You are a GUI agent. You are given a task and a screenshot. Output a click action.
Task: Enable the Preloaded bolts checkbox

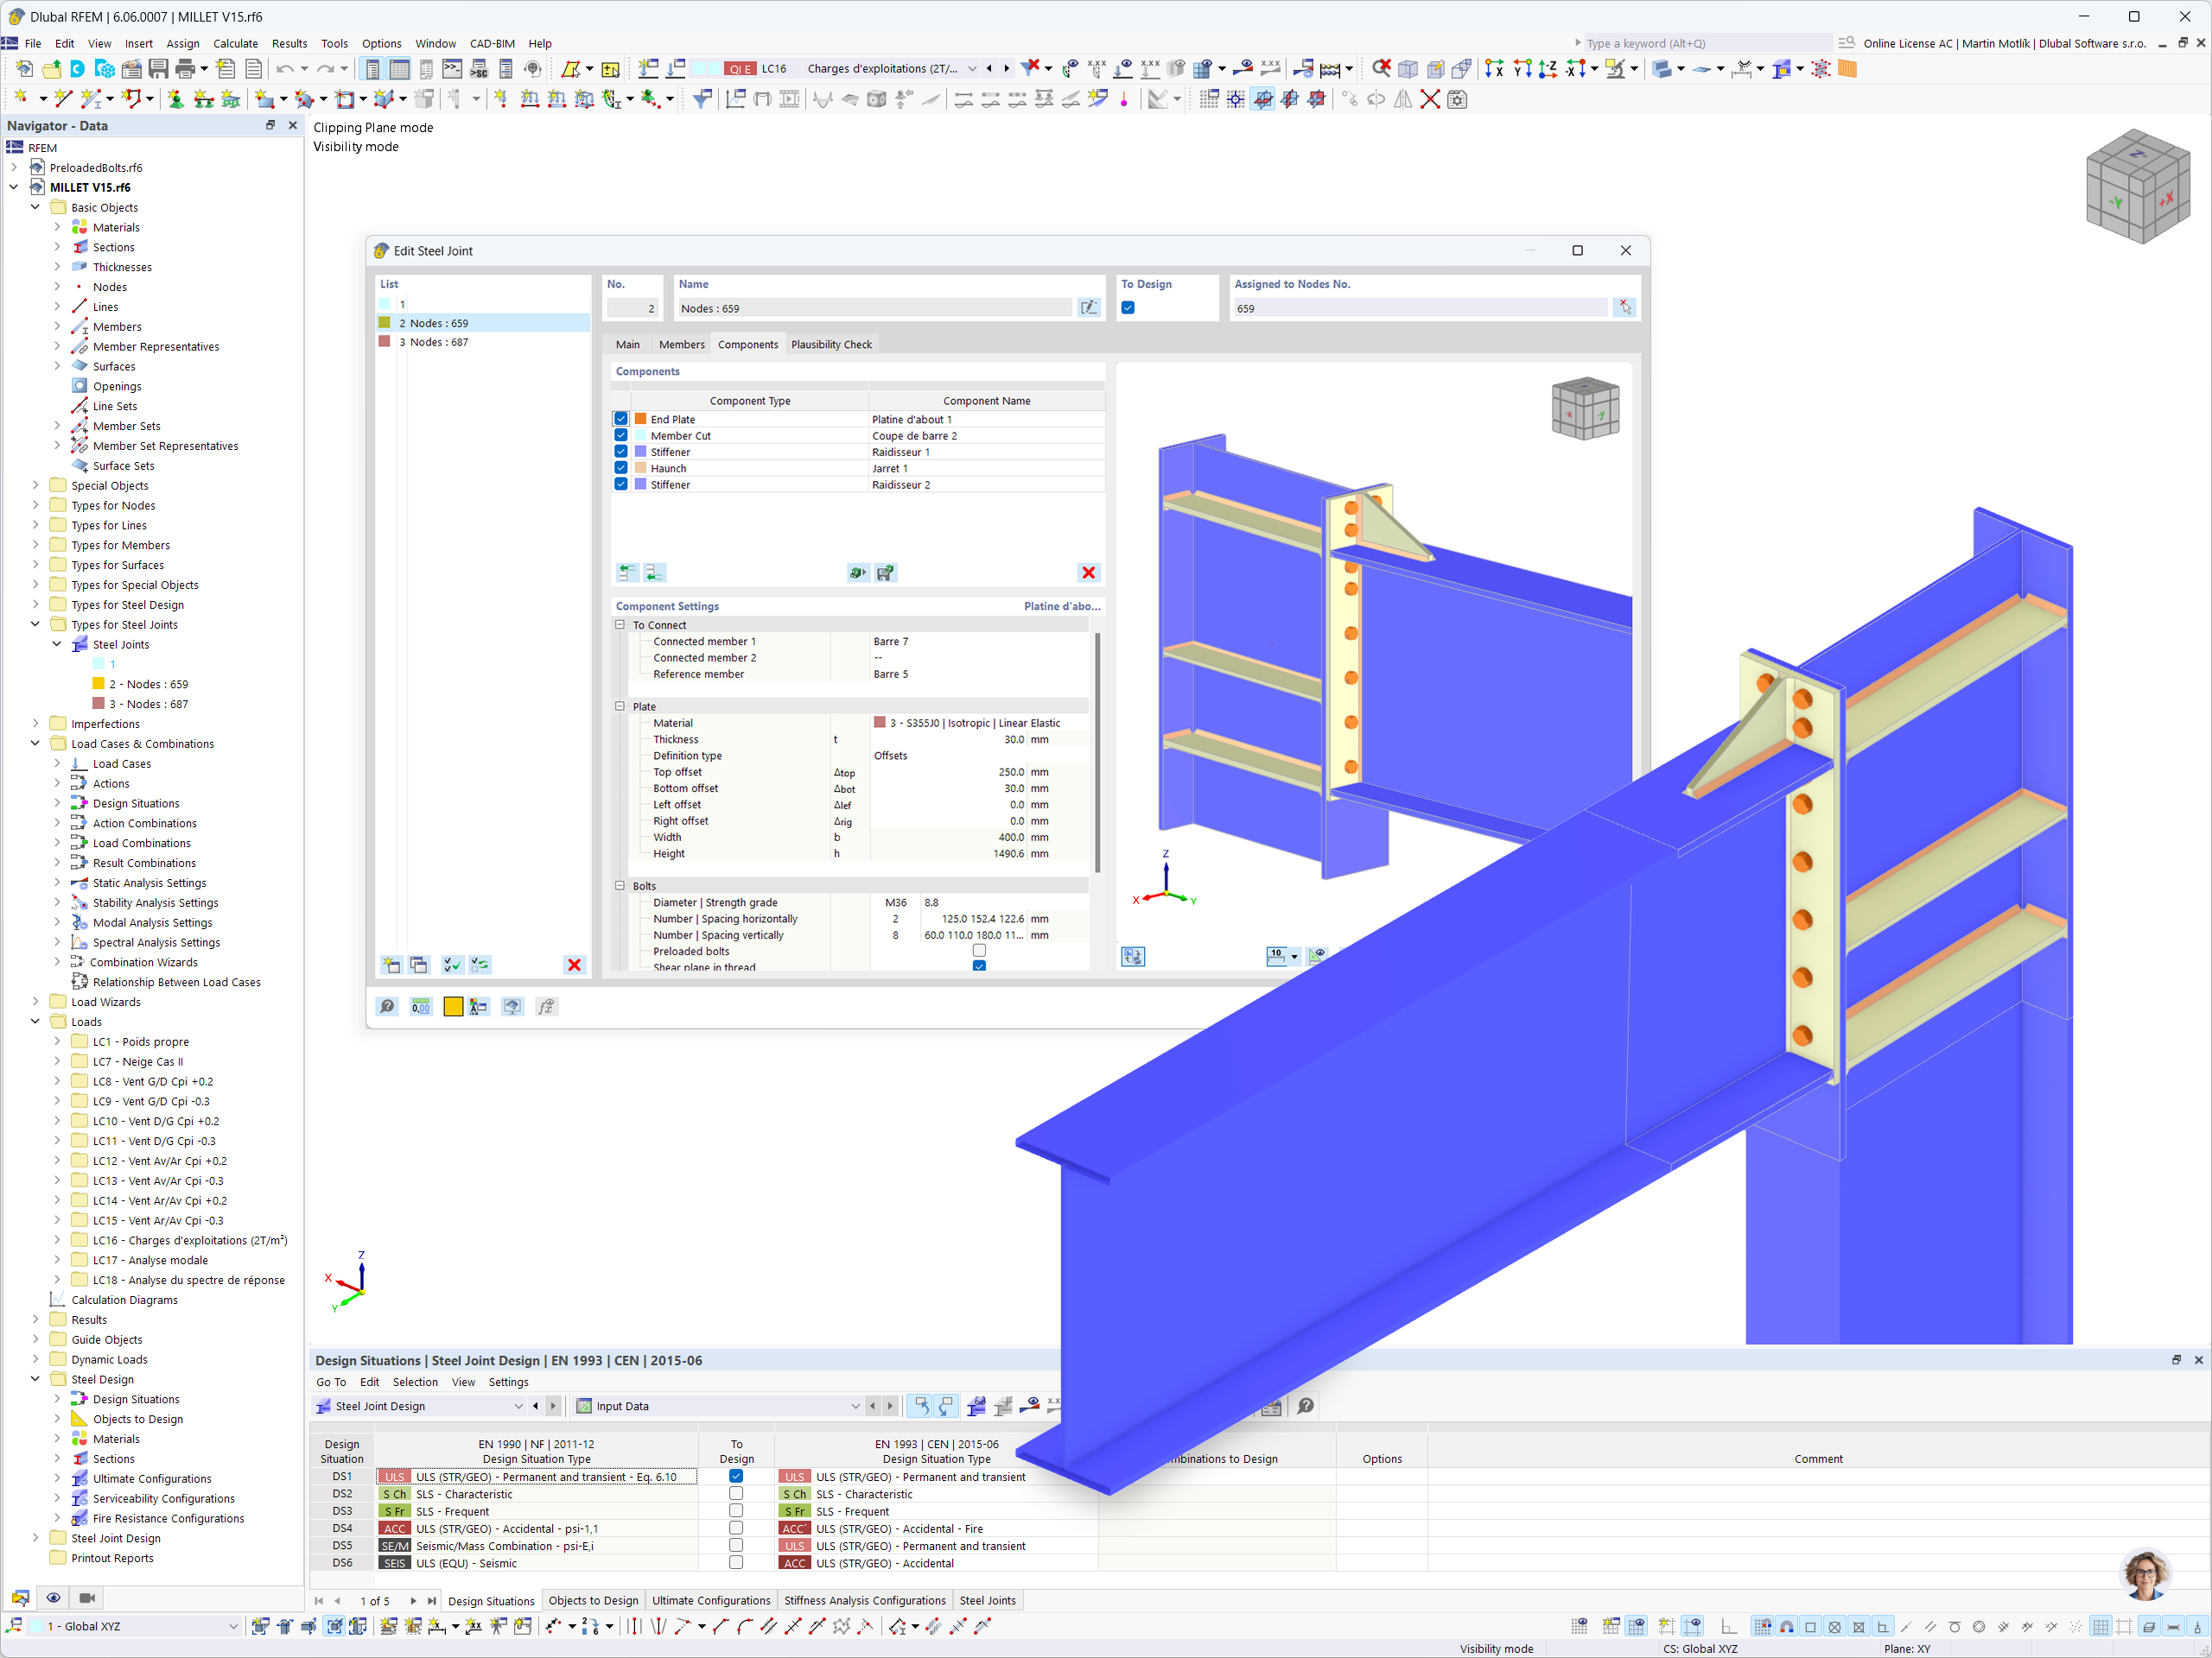(x=979, y=952)
